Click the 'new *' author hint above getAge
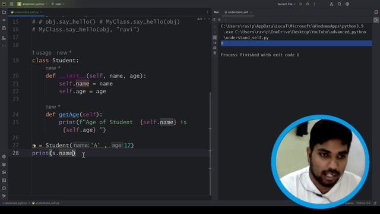This screenshot has width=380, height=214. 53,107
